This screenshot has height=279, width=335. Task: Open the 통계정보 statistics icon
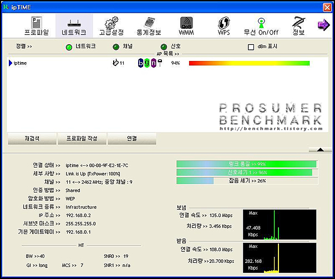click(x=149, y=26)
